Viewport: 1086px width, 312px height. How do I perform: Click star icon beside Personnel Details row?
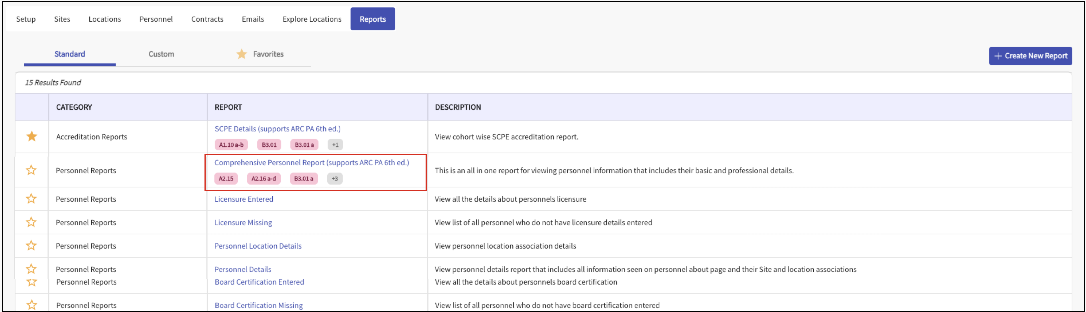31,269
